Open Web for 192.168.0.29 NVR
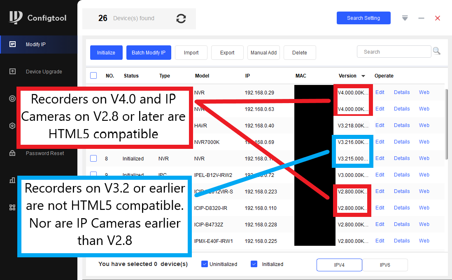Viewport: 452px width, 280px height. pyautogui.click(x=424, y=92)
